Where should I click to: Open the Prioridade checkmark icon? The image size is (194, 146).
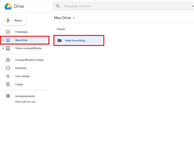click(8, 32)
